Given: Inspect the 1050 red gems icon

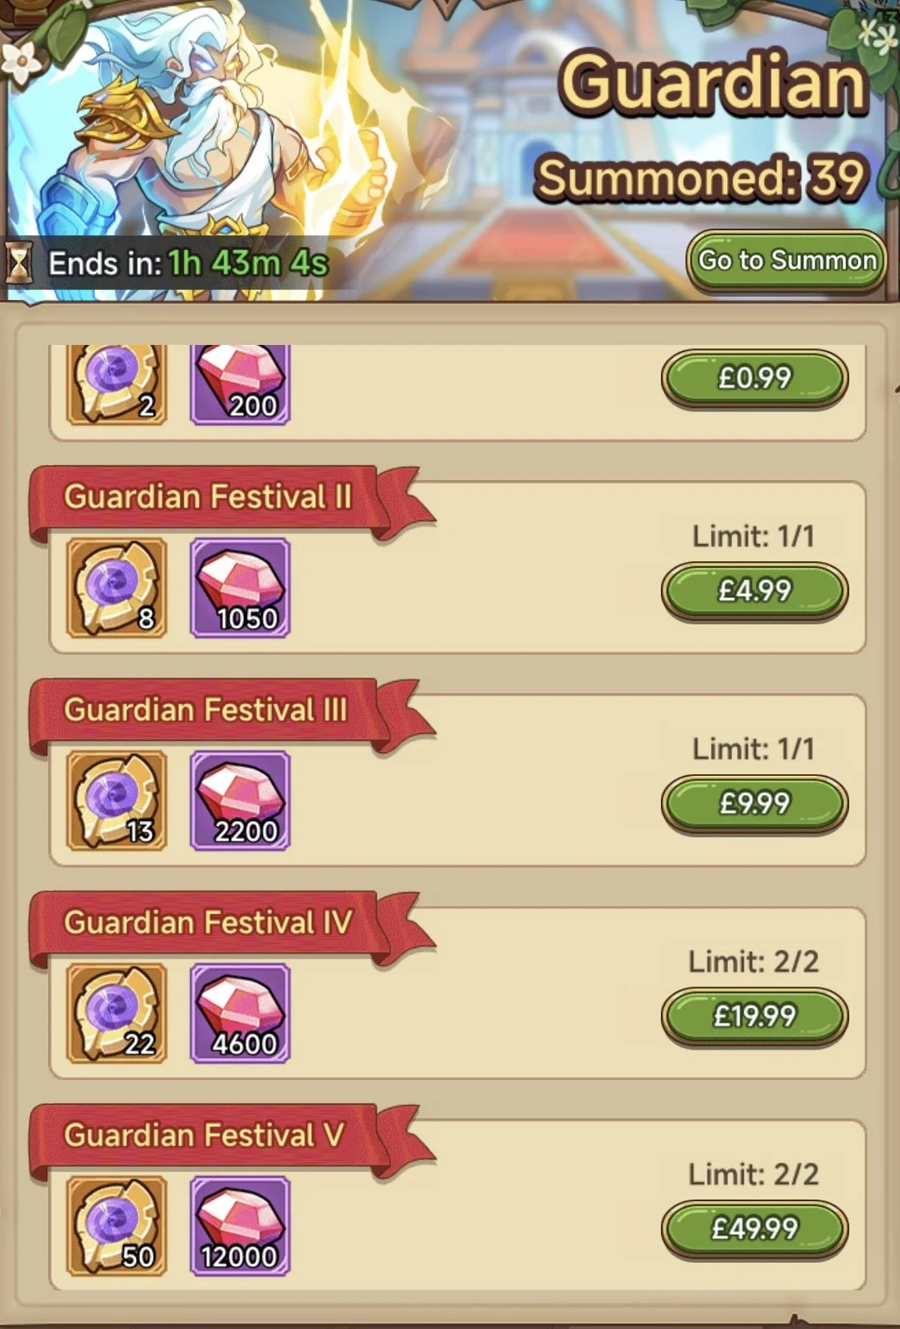Looking at the screenshot, I should (x=240, y=588).
